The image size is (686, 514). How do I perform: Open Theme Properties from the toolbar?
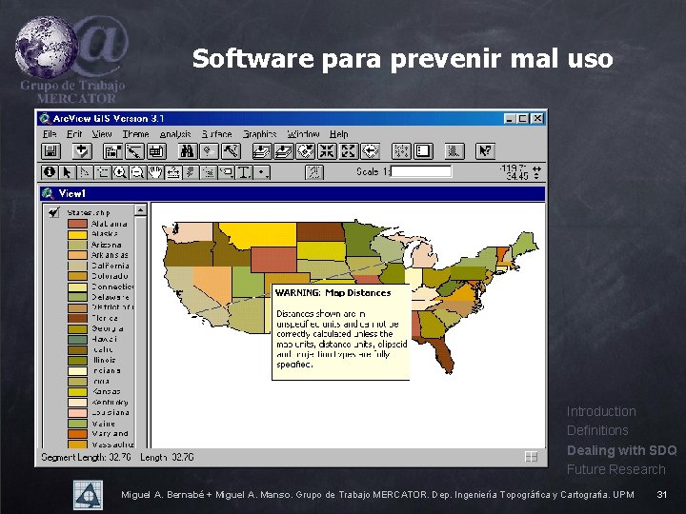click(112, 151)
